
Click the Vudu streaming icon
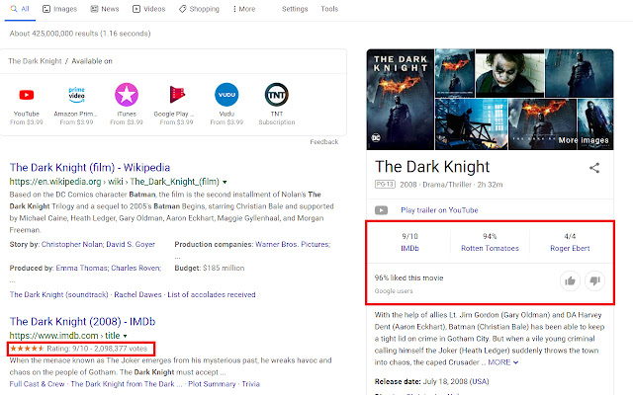click(226, 94)
